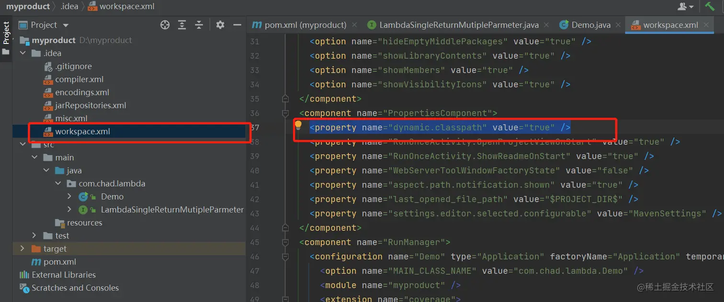This screenshot has width=724, height=302.
Task: Select LambdaSingleReturnMutipleParmeter in project tree
Action: (172, 209)
